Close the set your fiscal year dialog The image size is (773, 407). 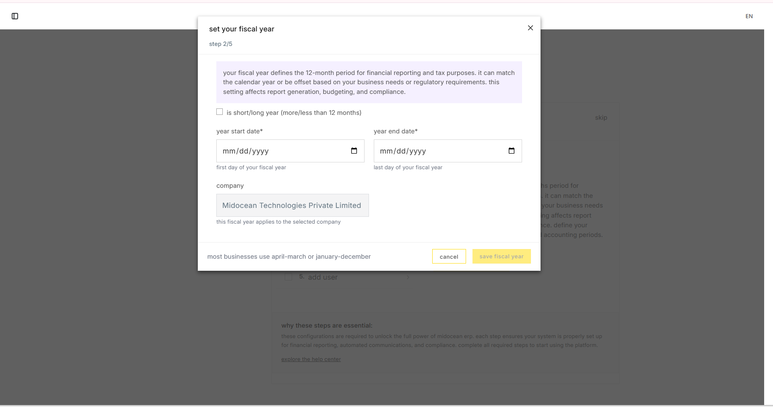coord(530,28)
